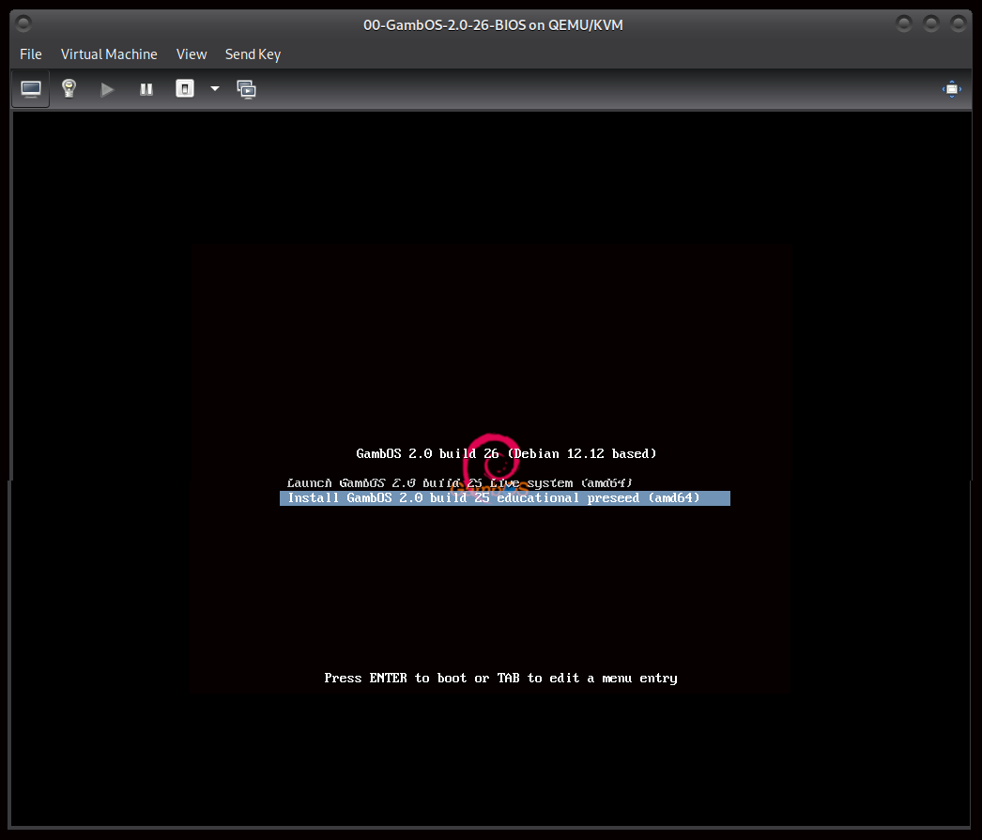Click the Debian swirl logo in boot screen
The width and height of the screenshot is (982, 840).
(x=493, y=458)
